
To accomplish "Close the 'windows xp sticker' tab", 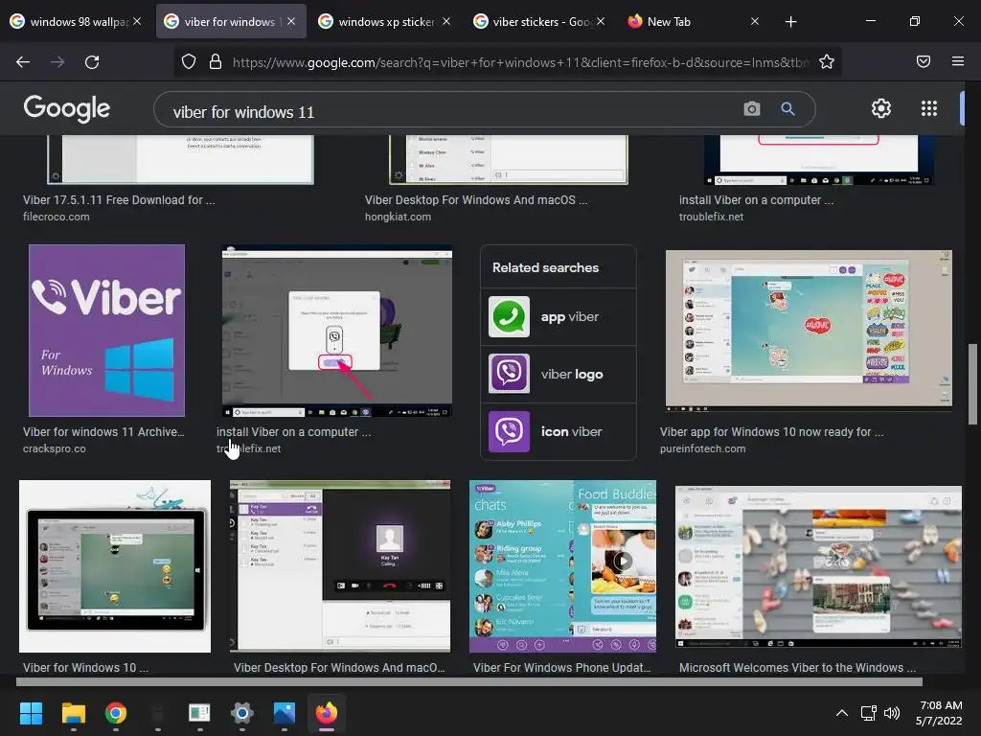I will point(445,21).
